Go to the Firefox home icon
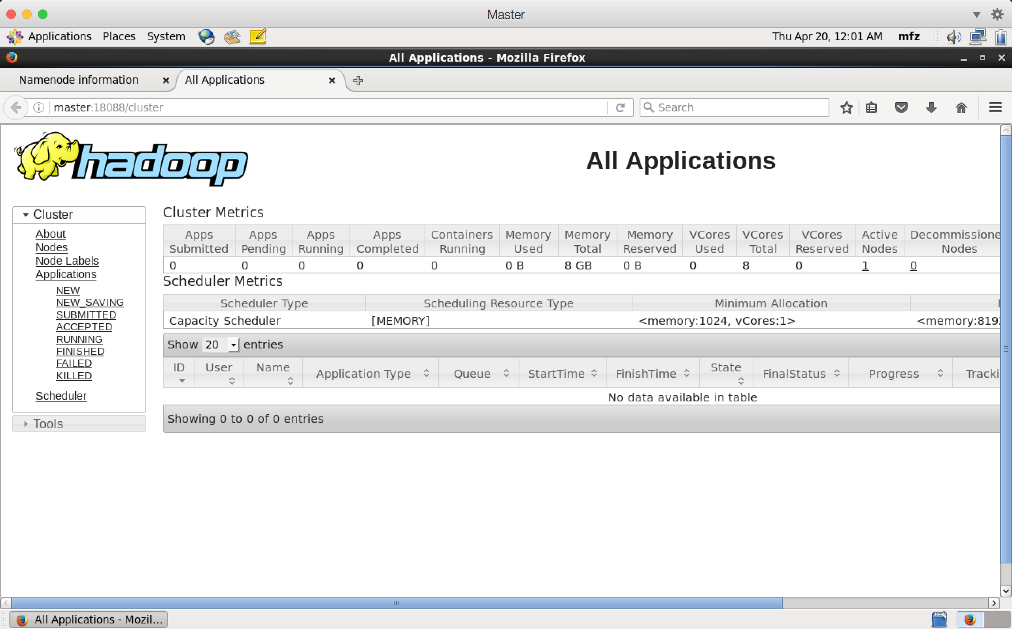 (x=961, y=108)
